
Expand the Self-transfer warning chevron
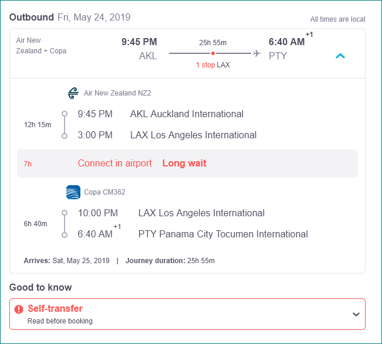pyautogui.click(x=356, y=314)
